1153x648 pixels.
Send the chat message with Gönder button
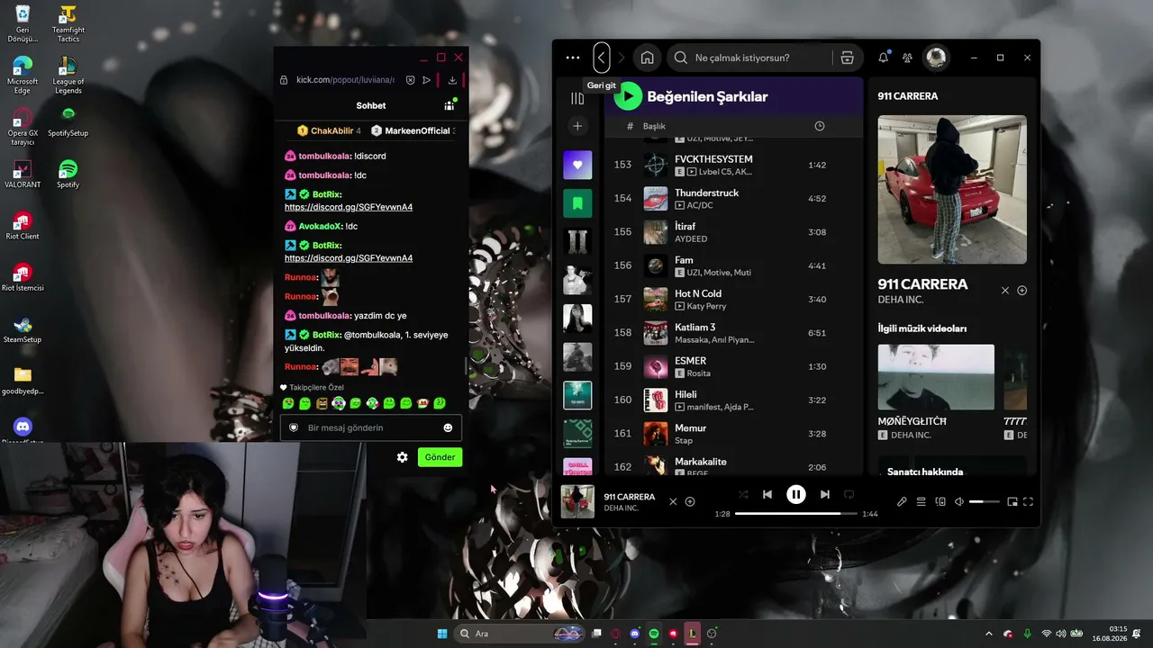click(440, 457)
